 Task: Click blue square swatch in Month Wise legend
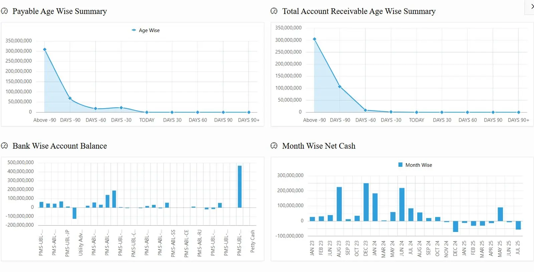[x=400, y=165]
